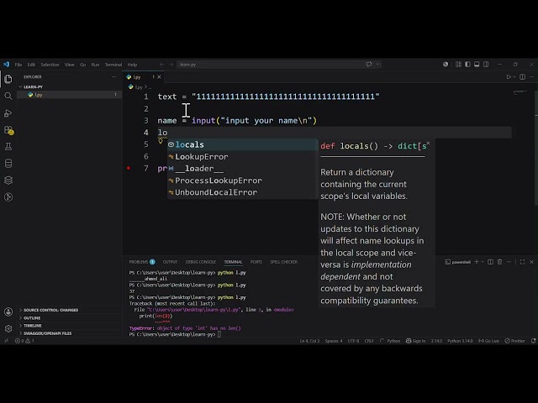Image resolution: width=538 pixels, height=403 pixels.
Task: Open the Explorer panel ellipsis menu
Action: 114,76
